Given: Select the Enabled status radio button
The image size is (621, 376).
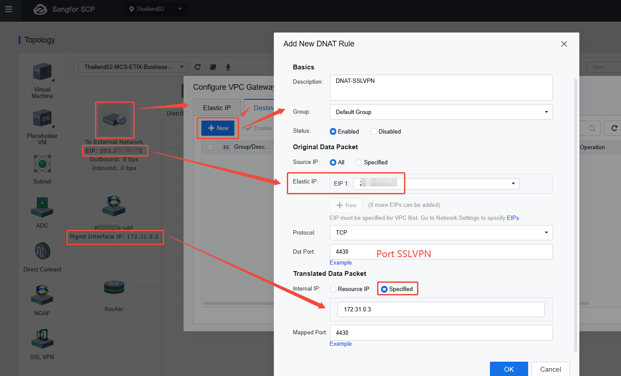Looking at the screenshot, I should coord(333,131).
